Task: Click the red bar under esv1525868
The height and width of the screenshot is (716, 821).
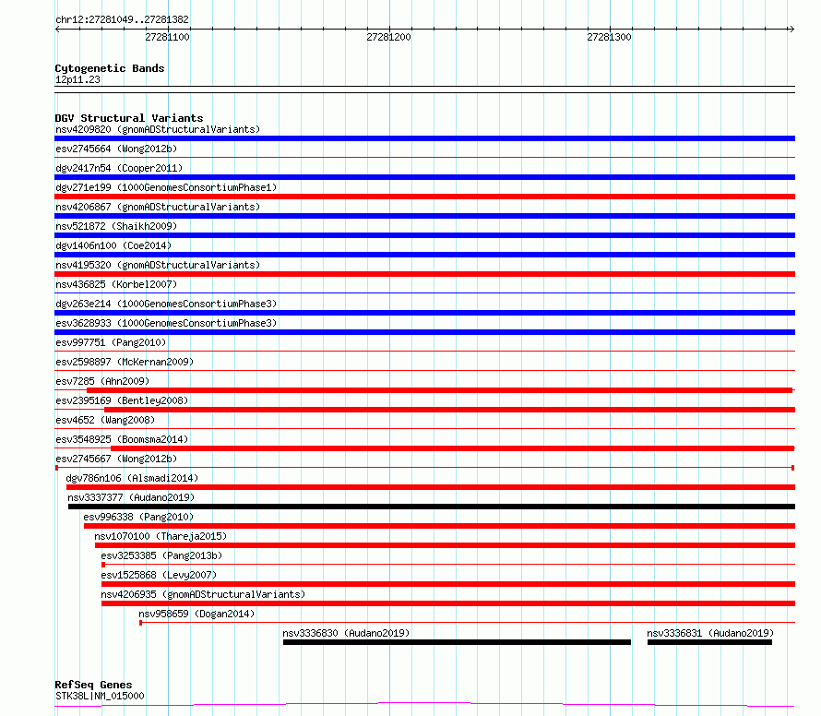Action: coord(448,584)
